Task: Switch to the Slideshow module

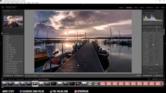Action: coord(149,7)
